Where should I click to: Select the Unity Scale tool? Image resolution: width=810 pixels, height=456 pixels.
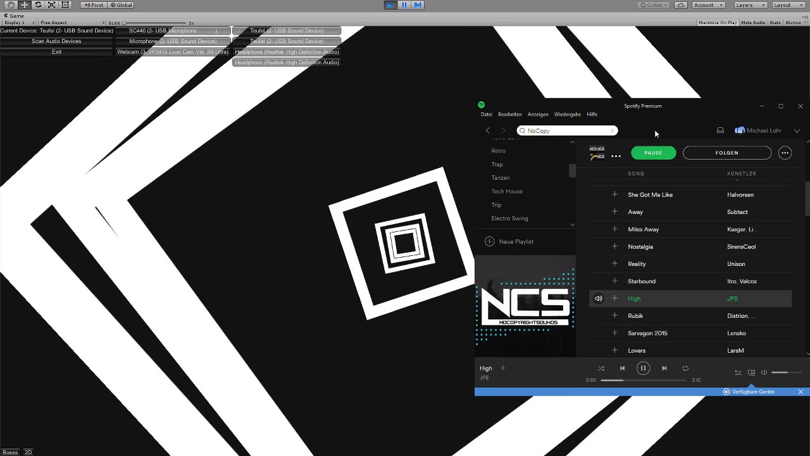(51, 4)
